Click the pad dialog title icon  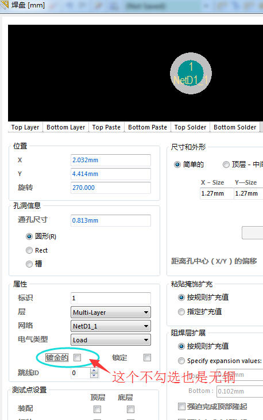pyautogui.click(x=5, y=5)
